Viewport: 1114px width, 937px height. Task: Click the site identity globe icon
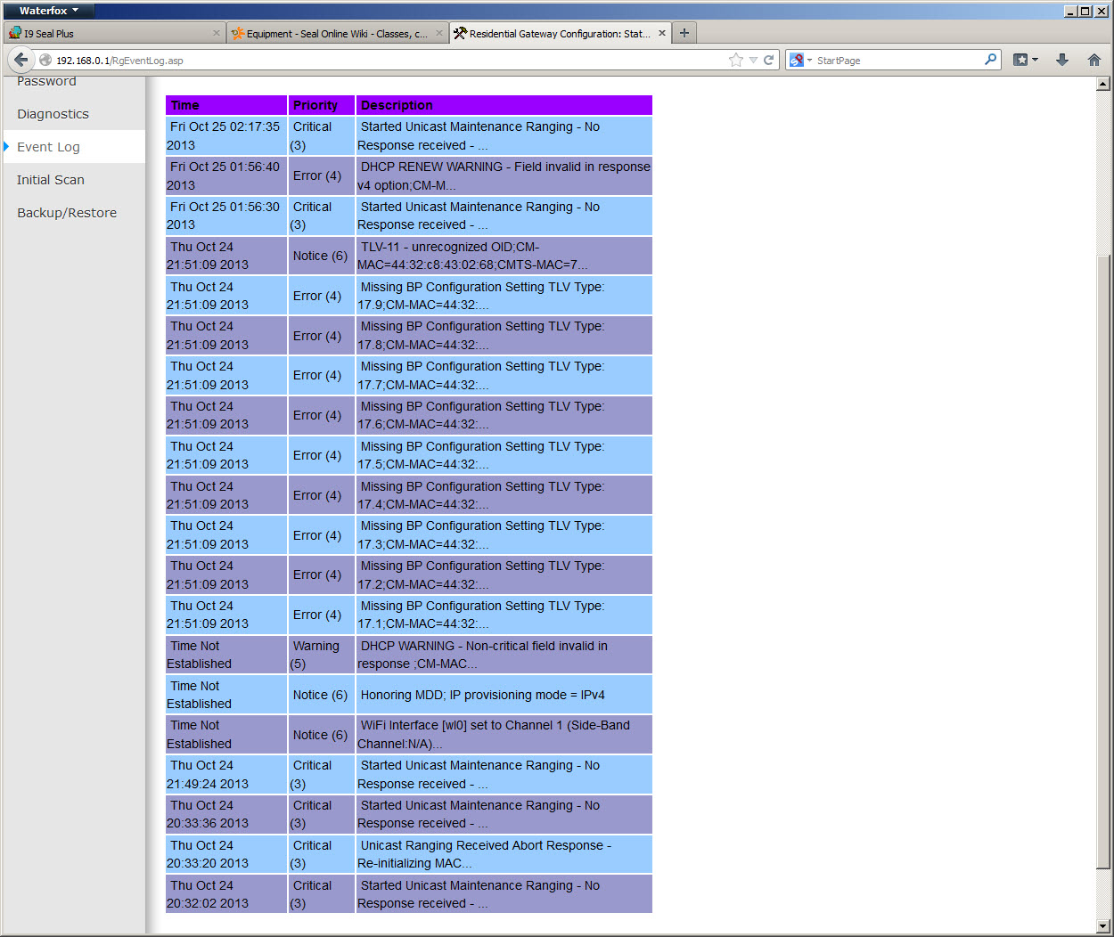pyautogui.click(x=45, y=60)
